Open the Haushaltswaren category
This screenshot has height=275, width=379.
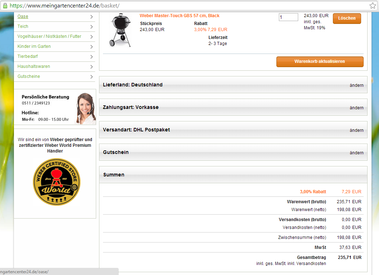(34, 66)
